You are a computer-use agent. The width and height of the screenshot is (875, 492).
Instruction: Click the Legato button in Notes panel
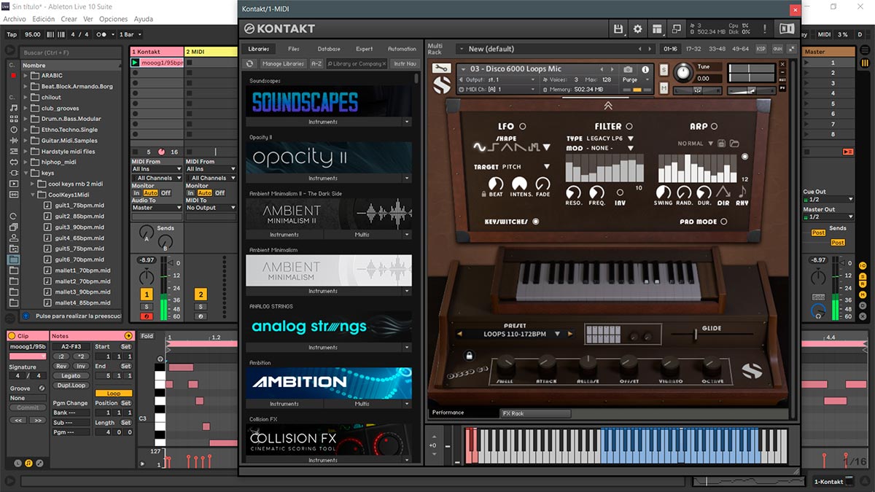click(71, 376)
